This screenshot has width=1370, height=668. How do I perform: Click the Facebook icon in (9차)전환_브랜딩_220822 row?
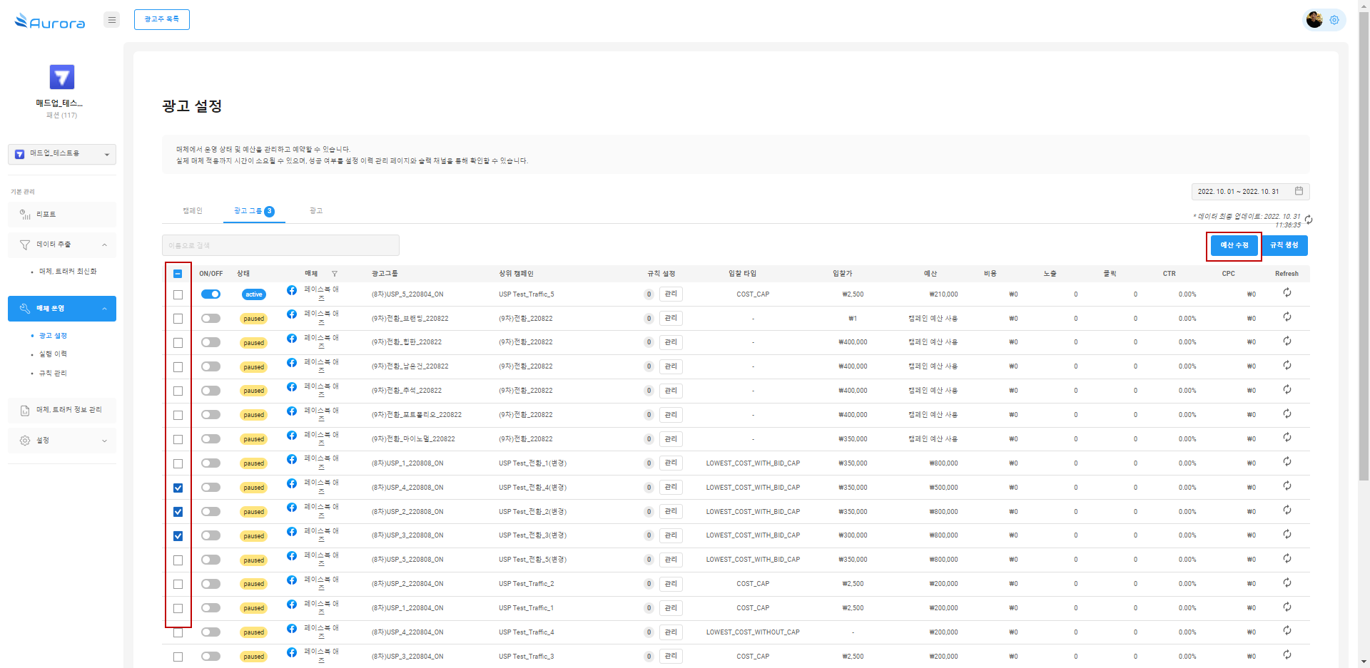click(292, 314)
